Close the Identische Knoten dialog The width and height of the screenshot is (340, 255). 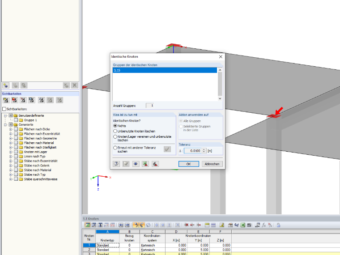click(x=221, y=57)
